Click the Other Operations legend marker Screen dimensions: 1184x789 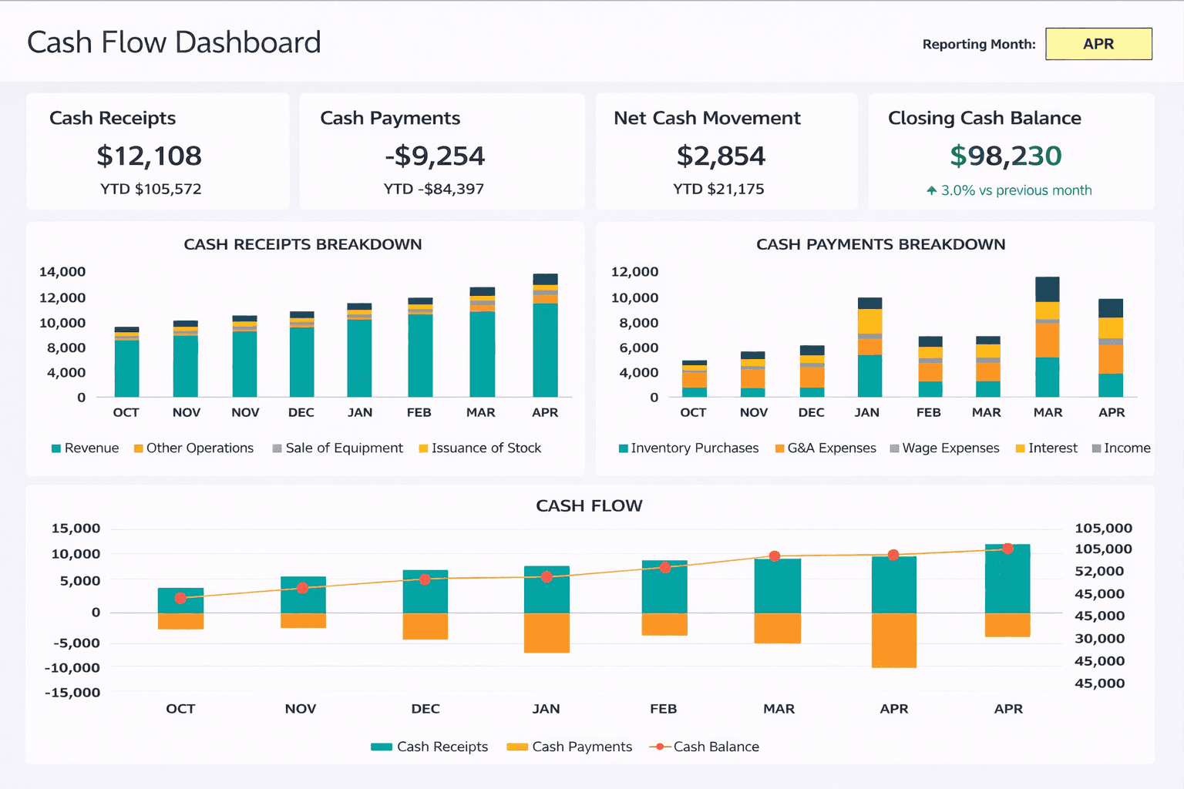pyautogui.click(x=137, y=448)
